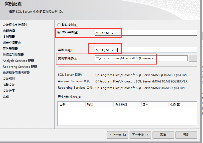Click the Reporting Services 目录 label
The image size is (203, 143).
pos(75,88)
